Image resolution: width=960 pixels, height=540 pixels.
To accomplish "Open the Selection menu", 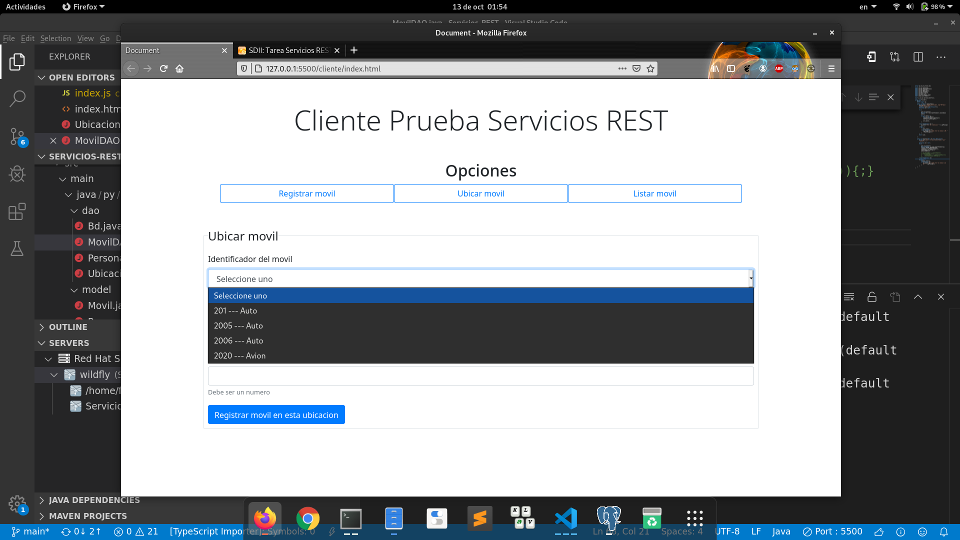I will [x=55, y=38].
